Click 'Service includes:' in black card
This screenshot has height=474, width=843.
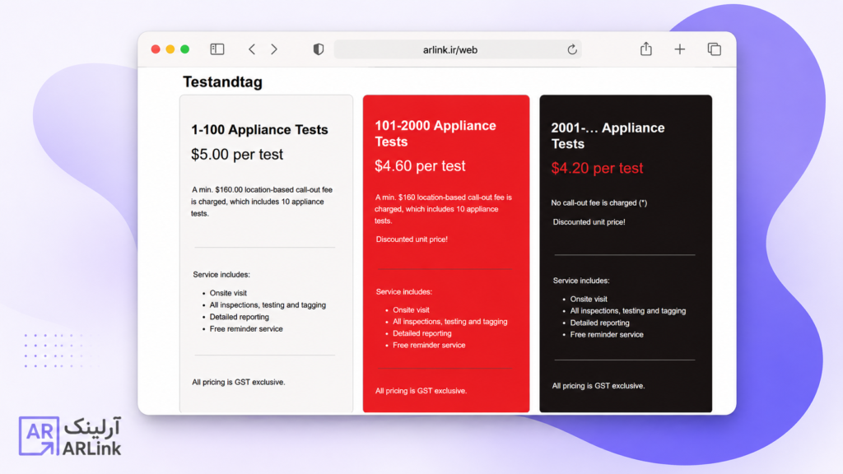[x=580, y=280]
